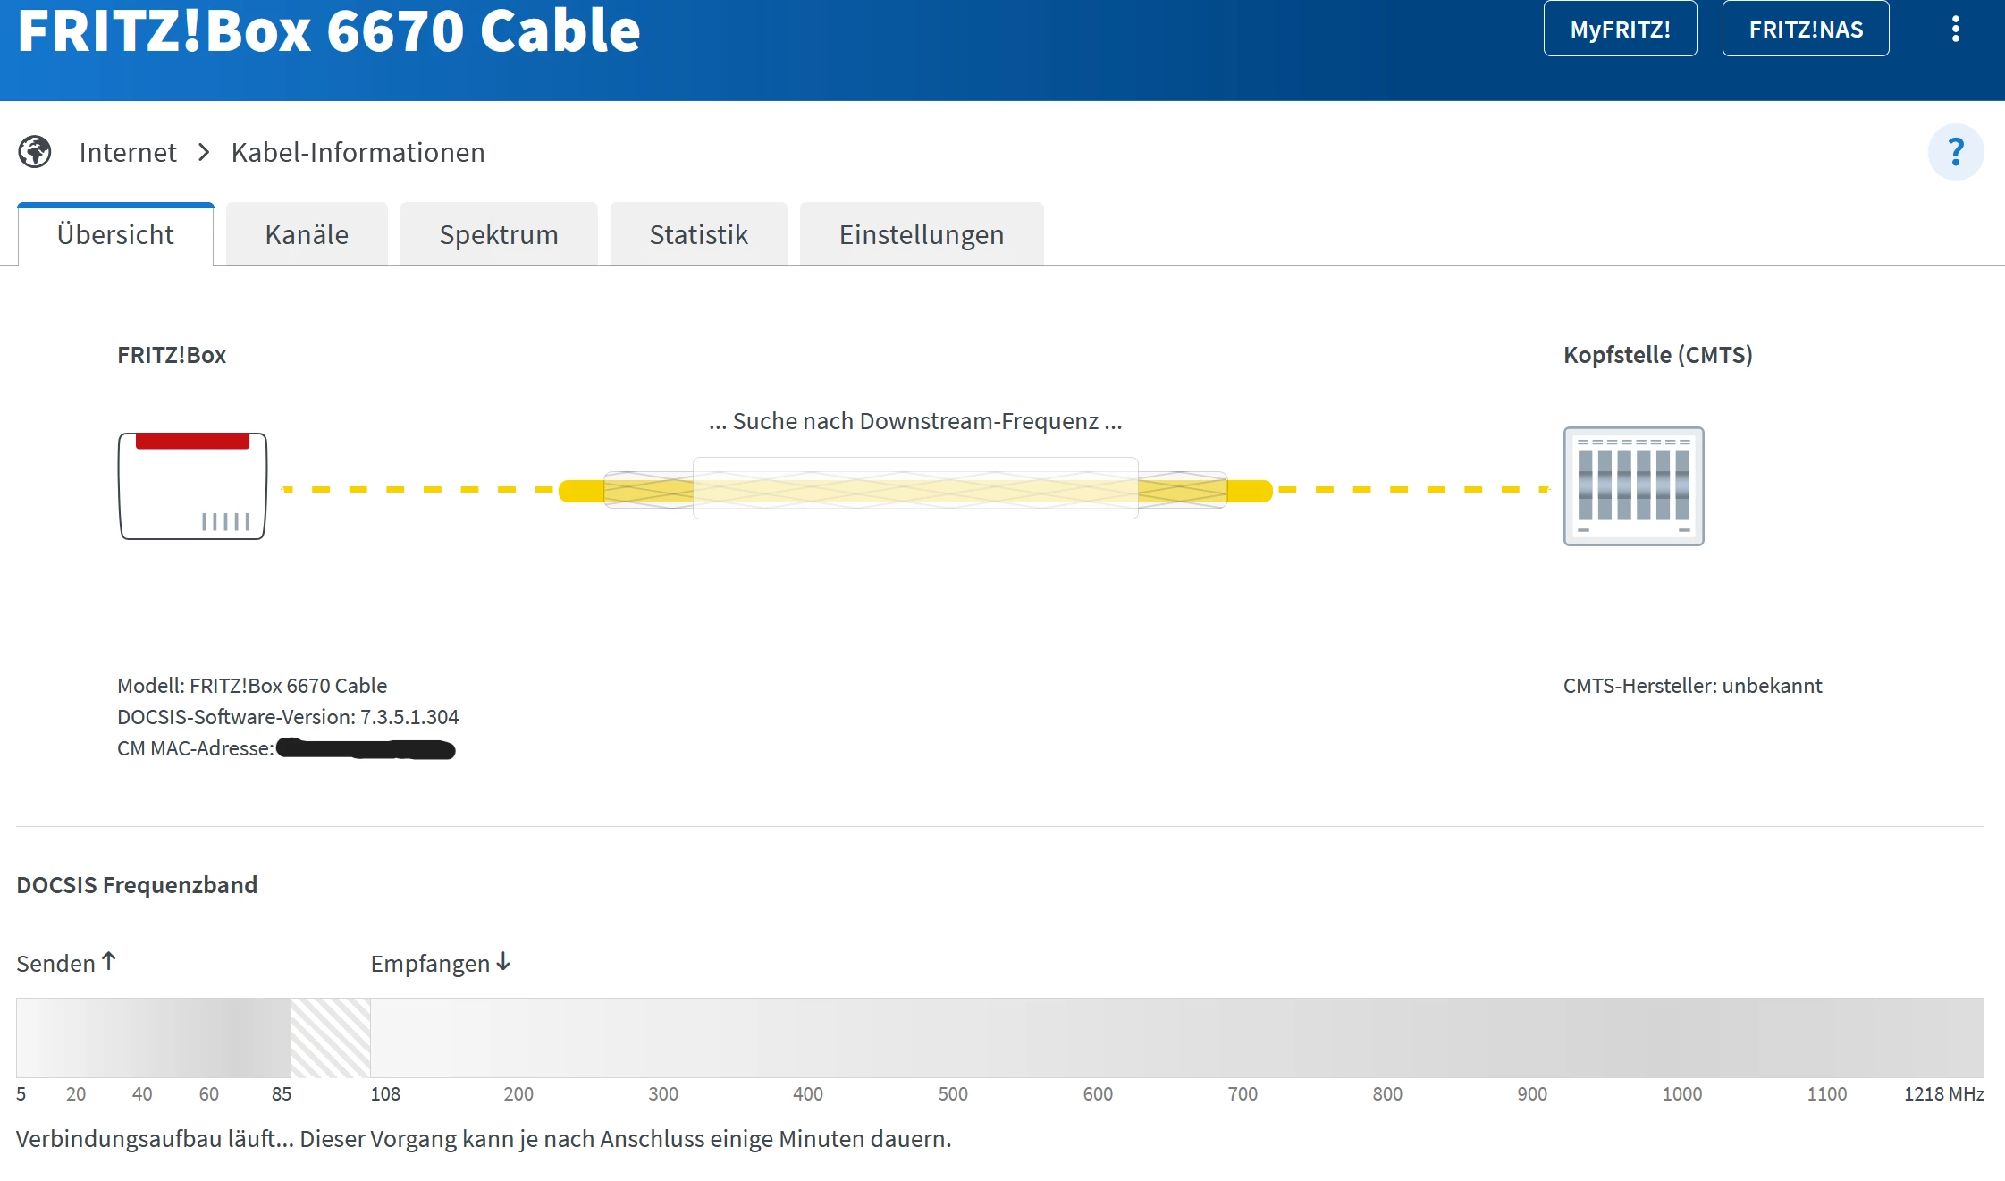
Task: Open the three-dot menu
Action: click(1955, 30)
